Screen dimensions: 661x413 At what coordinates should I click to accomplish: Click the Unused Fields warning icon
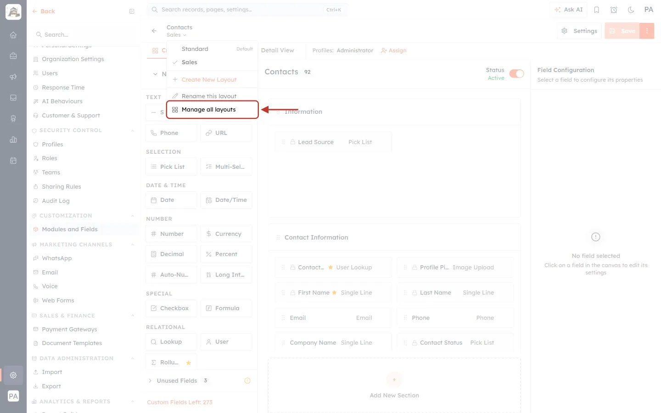(247, 380)
